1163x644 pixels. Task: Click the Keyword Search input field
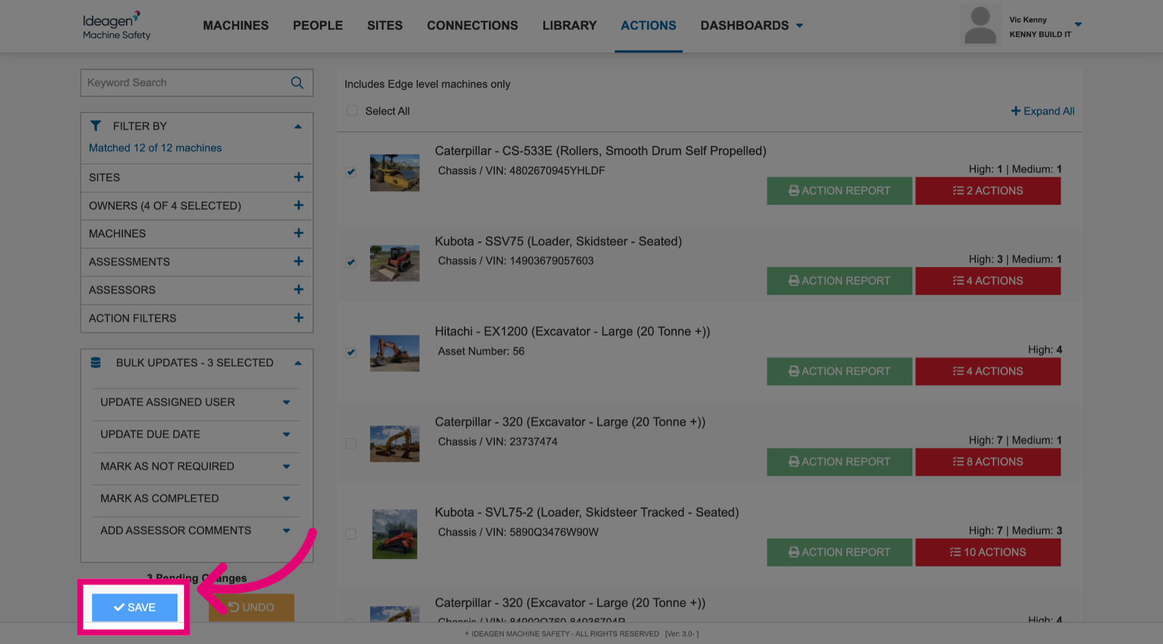pyautogui.click(x=197, y=83)
